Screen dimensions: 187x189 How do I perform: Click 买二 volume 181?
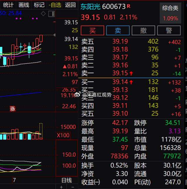point(153,90)
